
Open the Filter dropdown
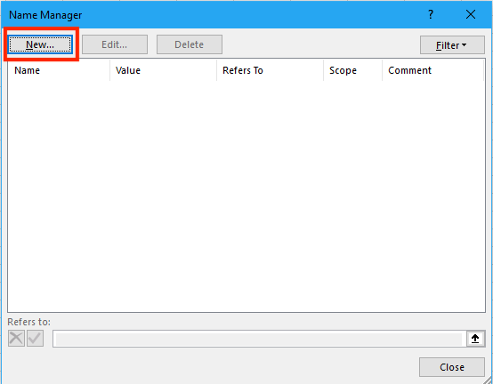[452, 45]
